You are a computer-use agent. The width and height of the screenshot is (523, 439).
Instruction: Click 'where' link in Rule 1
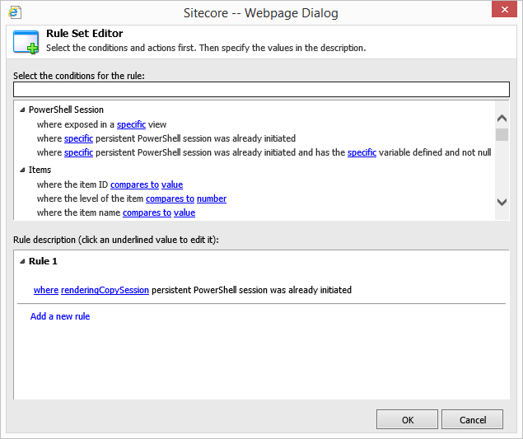45,290
